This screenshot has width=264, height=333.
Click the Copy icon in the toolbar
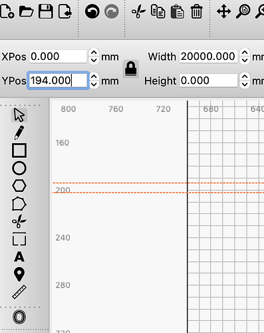coord(158,11)
